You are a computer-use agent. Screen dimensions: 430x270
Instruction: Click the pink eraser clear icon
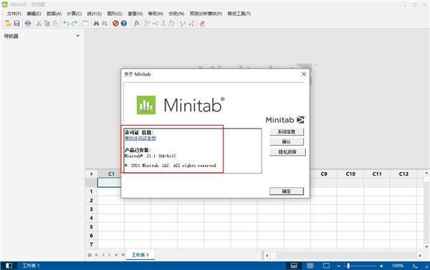[202, 24]
